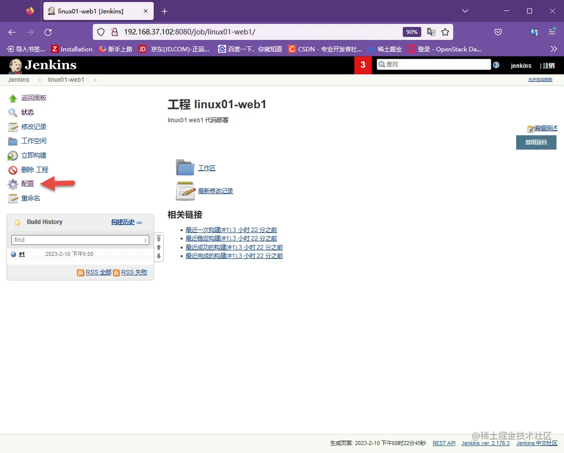This screenshot has width=564, height=453.
Task: Open the 百度一下 bookmark
Action: coord(251,49)
